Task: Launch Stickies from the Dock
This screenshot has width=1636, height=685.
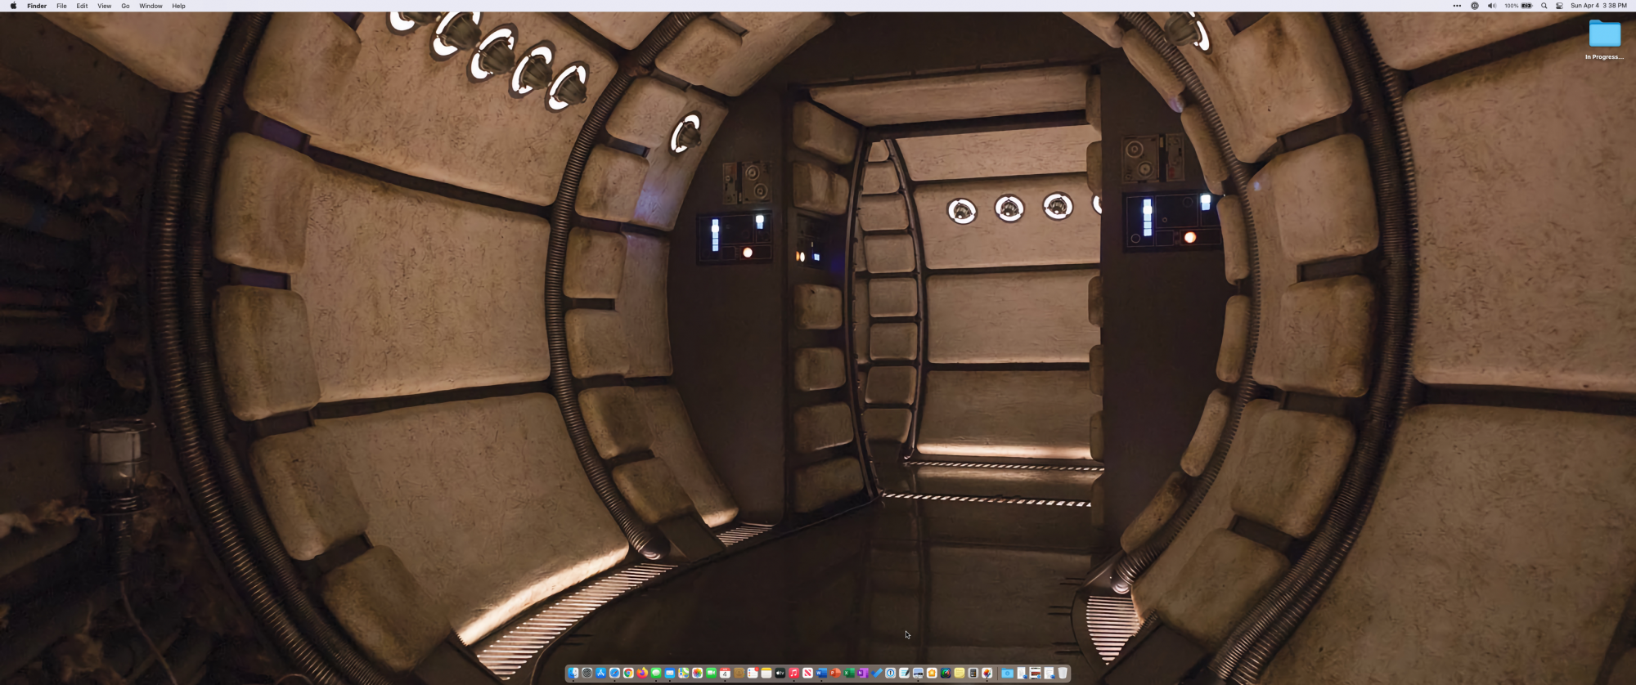Action: pyautogui.click(x=960, y=673)
